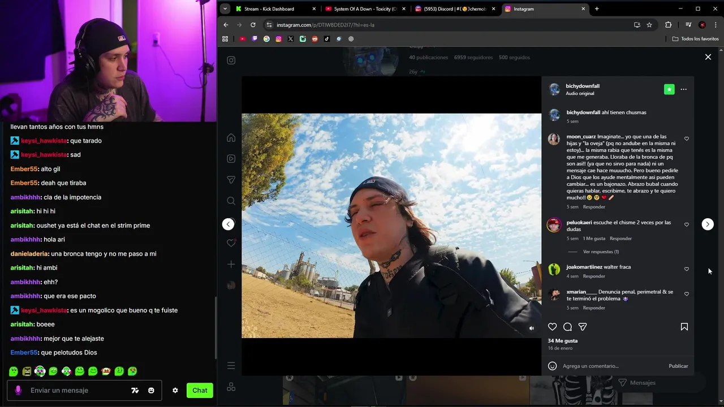This screenshot has height=407, width=724.
Task: Open a new browser tab
Action: (x=597, y=8)
